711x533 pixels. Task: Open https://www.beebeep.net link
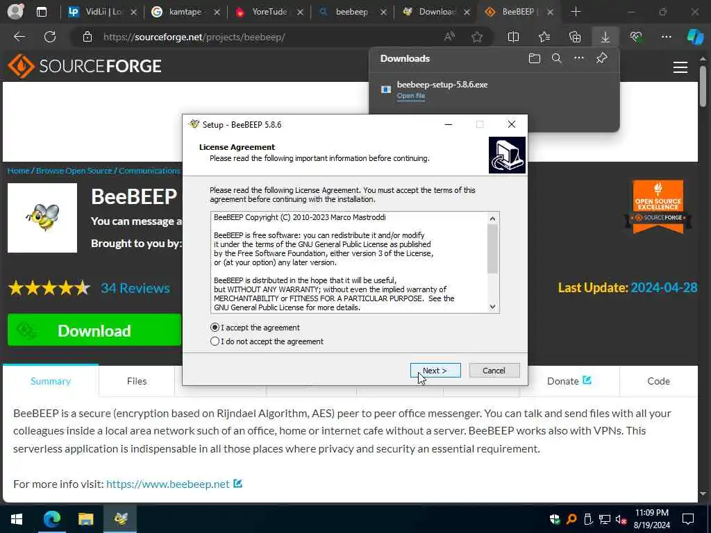(168, 484)
